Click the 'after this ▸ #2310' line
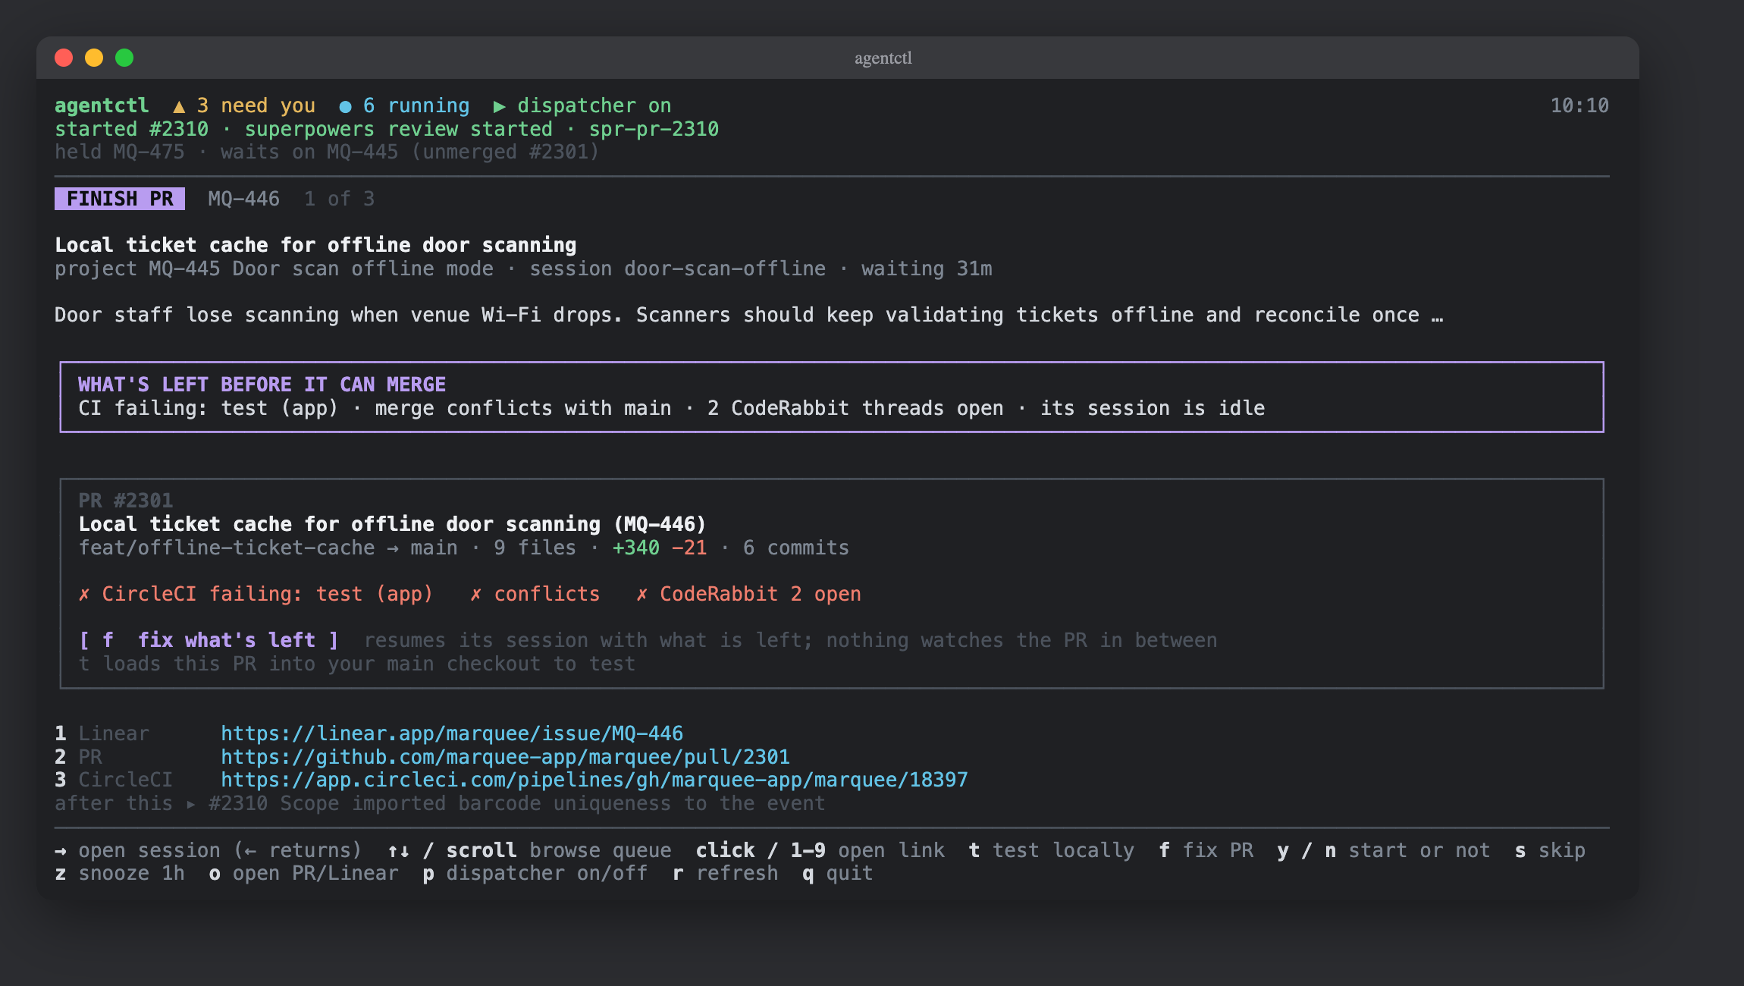The image size is (1744, 986). tap(440, 803)
